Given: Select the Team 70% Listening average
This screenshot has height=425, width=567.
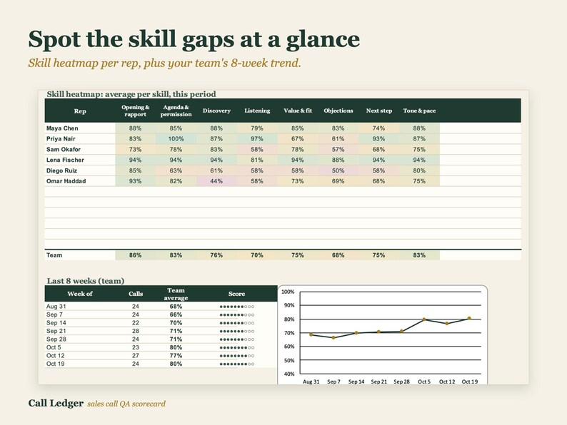Looking at the screenshot, I should [x=257, y=255].
